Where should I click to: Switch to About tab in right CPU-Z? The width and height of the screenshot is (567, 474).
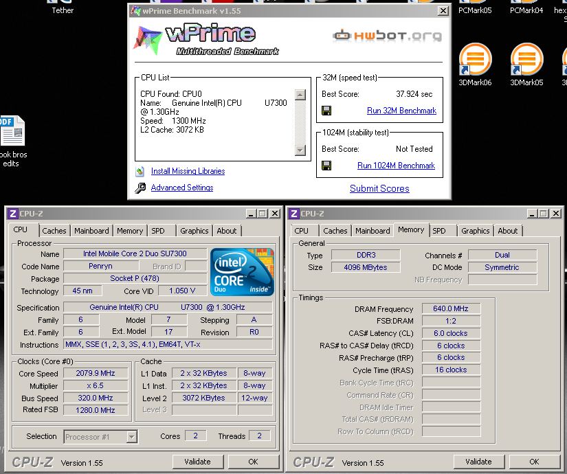508,231
